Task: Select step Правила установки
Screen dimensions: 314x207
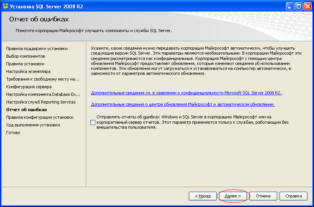Action: (25, 64)
